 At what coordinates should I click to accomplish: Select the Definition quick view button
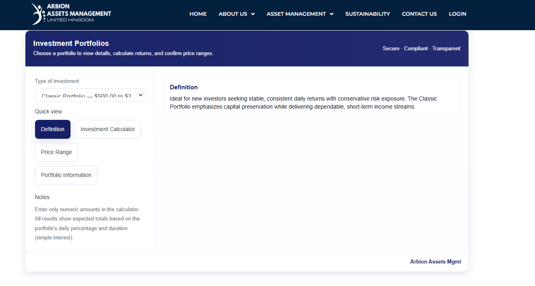point(53,129)
